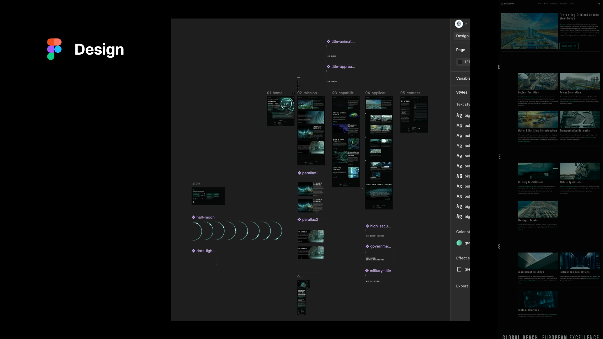Screen dimensions: 603x339
Task: Select the ui kit frame thumbnail
Action: 208,196
